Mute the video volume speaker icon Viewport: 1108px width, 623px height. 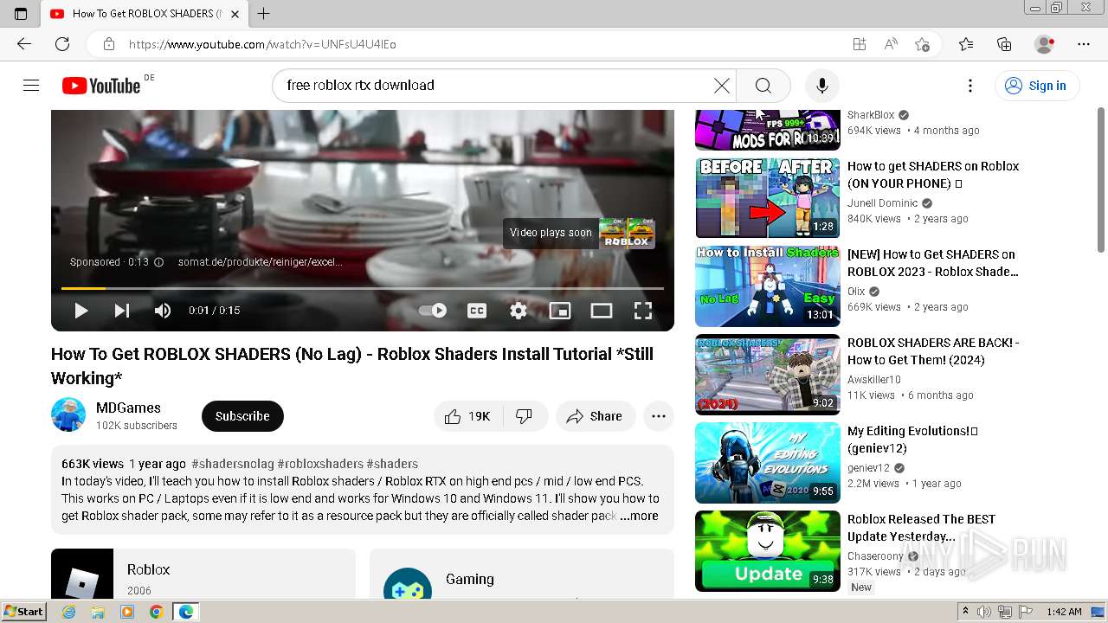click(x=163, y=311)
